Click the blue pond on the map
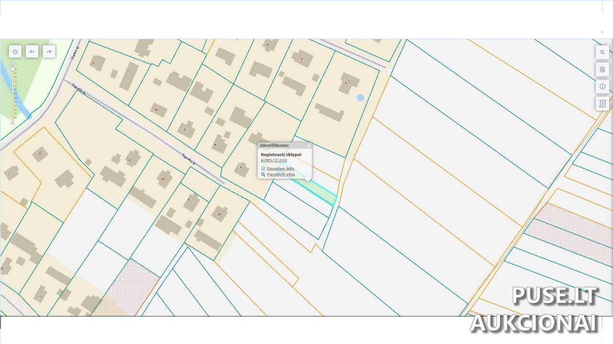 coord(360,98)
